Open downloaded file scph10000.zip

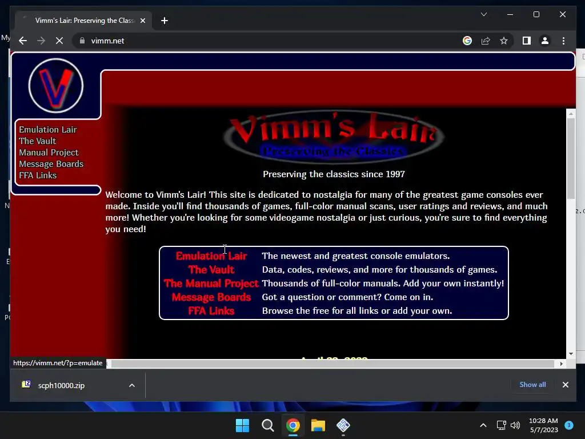61,385
